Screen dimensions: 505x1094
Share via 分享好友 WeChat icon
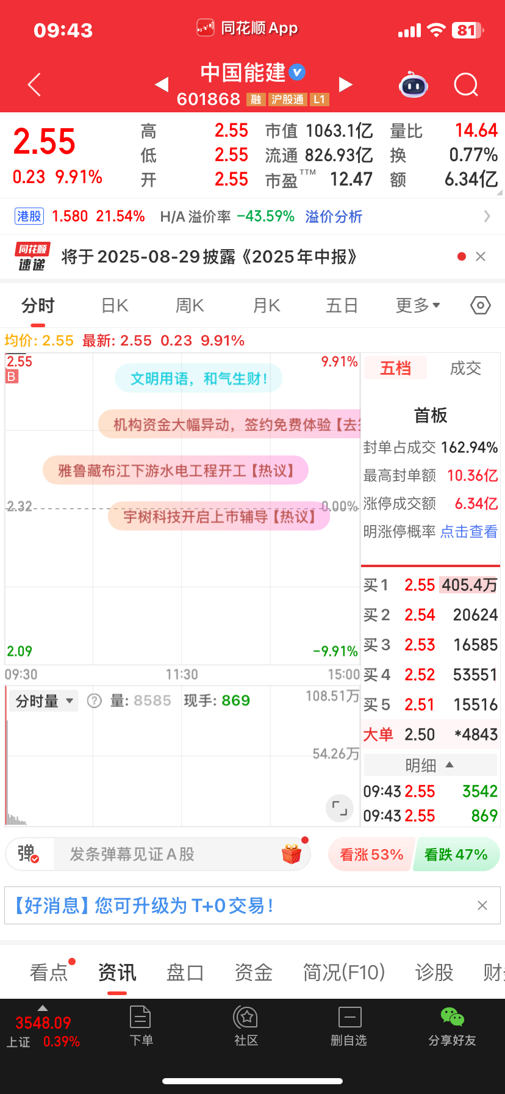[x=452, y=1026]
